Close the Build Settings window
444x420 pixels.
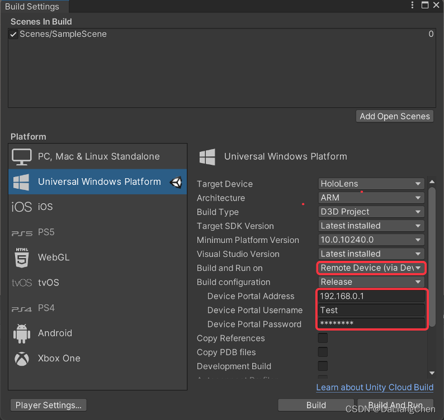[x=436, y=5]
